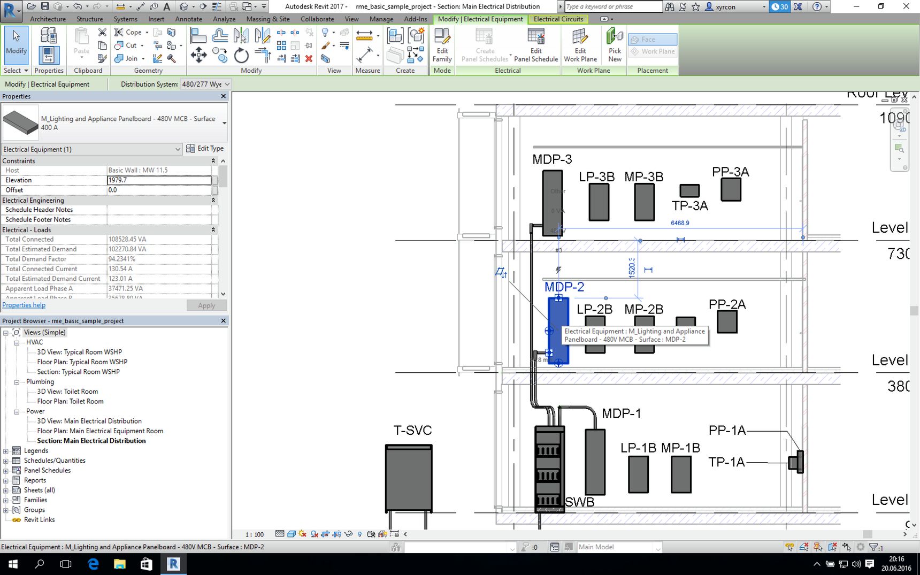Toggle Visual Style in view control bar
The width and height of the screenshot is (920, 575).
point(292,534)
